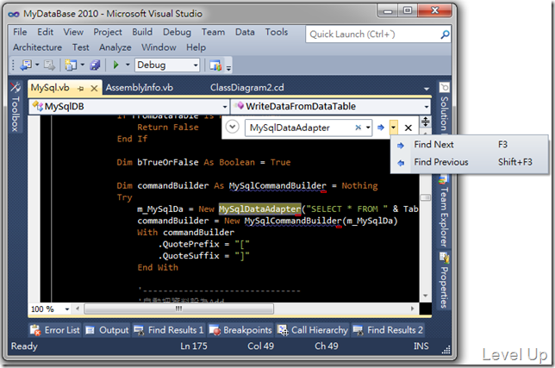Open the Add New Item dropdown arrow
The image size is (555, 368).
pyautogui.click(x=82, y=65)
